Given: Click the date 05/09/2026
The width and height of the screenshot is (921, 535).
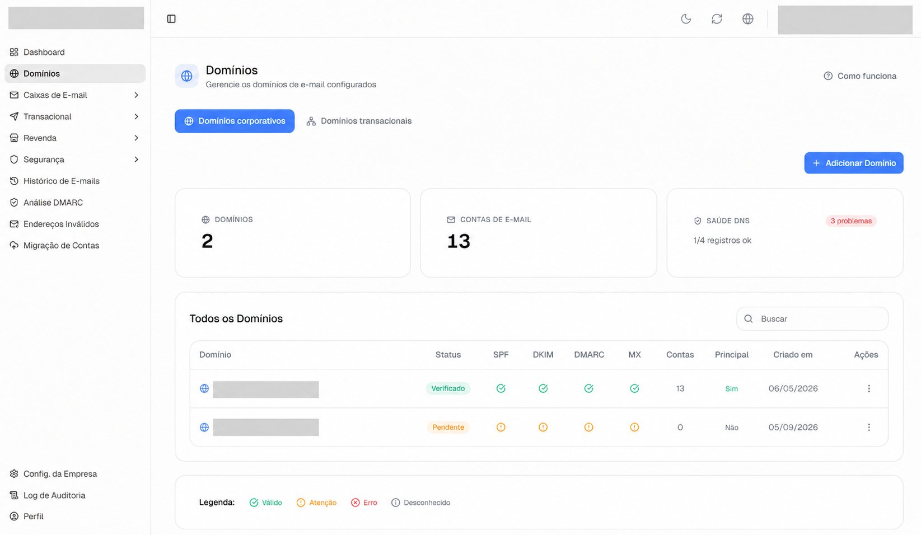Looking at the screenshot, I should 793,428.
